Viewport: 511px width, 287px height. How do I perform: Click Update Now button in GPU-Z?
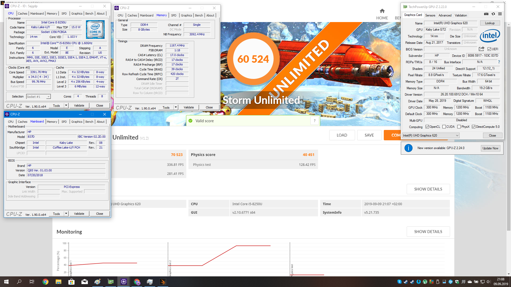(x=490, y=148)
